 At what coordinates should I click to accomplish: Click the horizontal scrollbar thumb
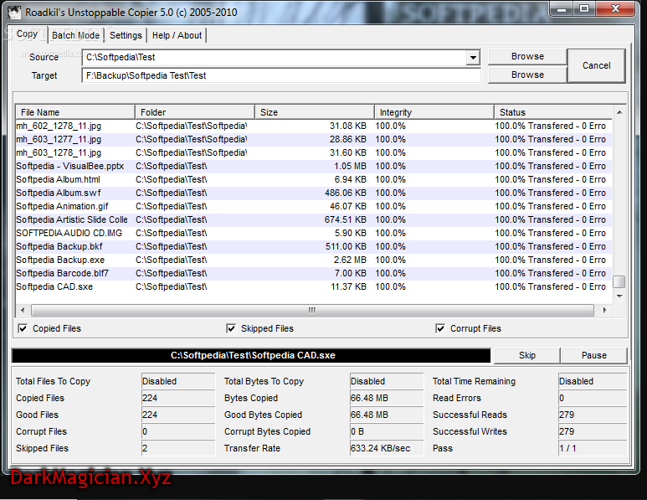(x=312, y=310)
